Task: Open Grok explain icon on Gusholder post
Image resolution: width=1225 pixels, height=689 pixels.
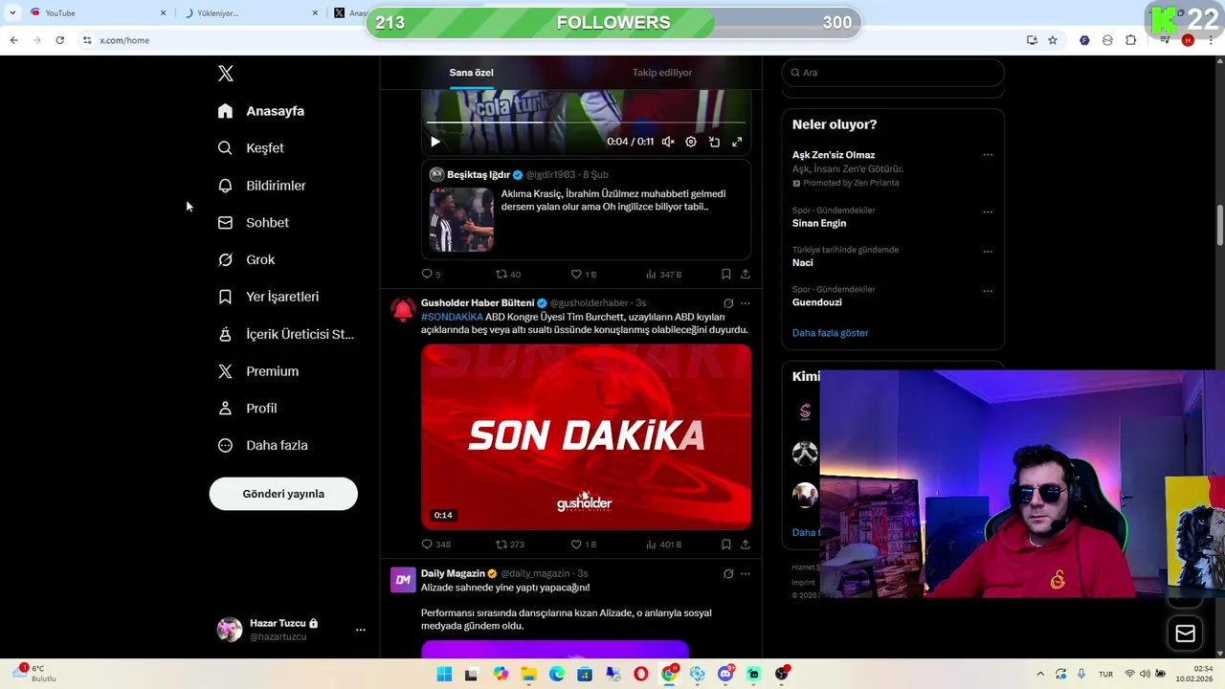Action: pyautogui.click(x=728, y=303)
